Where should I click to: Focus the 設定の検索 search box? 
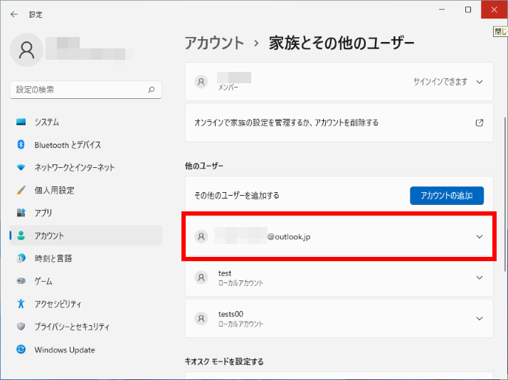(x=85, y=90)
